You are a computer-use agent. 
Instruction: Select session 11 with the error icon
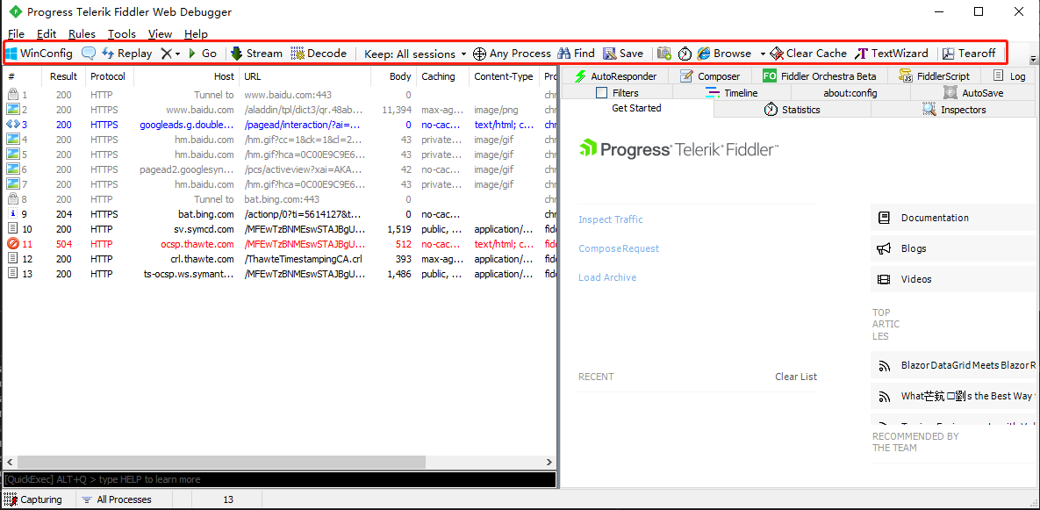coord(279,243)
